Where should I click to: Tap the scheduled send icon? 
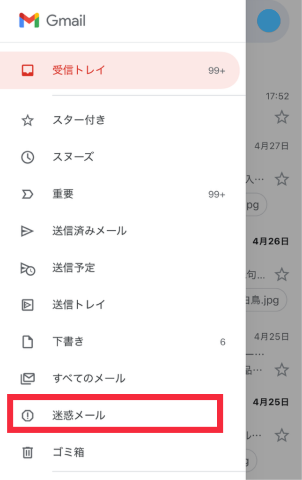click(x=28, y=268)
